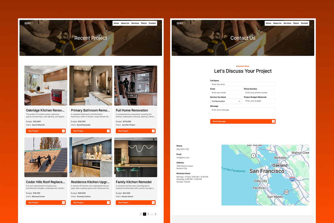Image resolution: width=334 pixels, height=223 pixels.
Task: Click See Project for Primary Bathroom
Action: 91,131
